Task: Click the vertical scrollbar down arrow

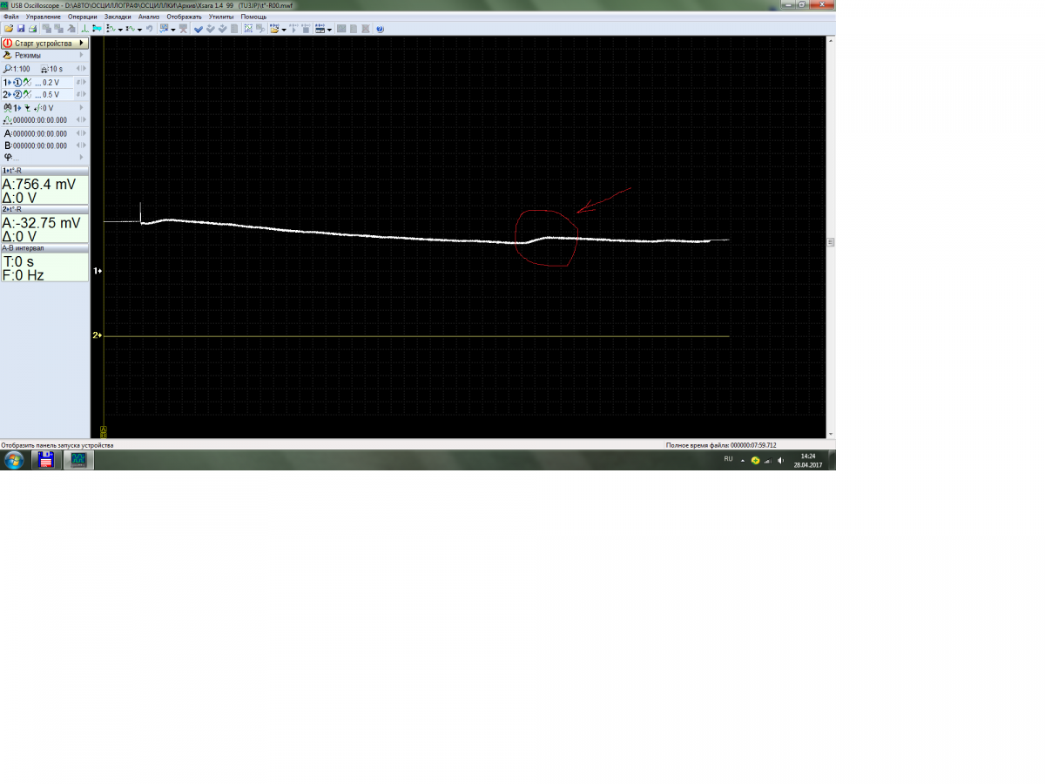Action: [x=831, y=434]
